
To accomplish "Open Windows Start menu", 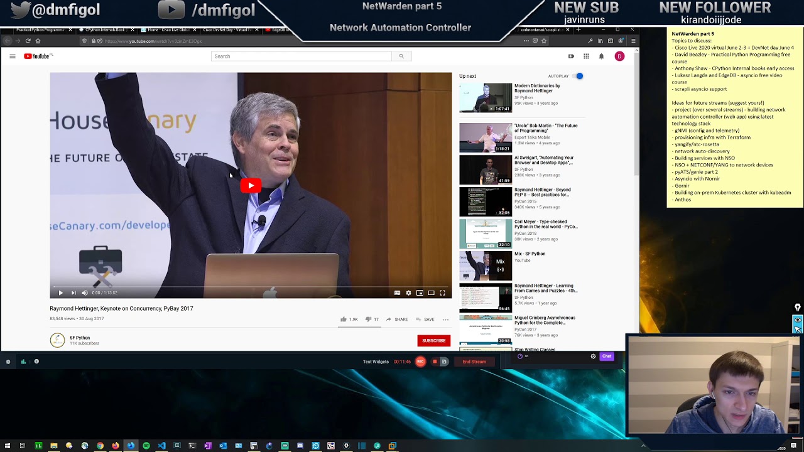I will point(7,446).
